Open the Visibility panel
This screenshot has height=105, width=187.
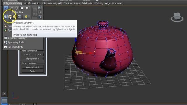[99, 3]
